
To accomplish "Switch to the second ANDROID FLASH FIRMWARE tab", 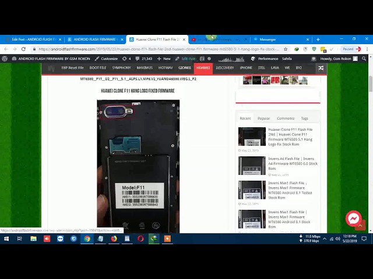I will coord(94,40).
